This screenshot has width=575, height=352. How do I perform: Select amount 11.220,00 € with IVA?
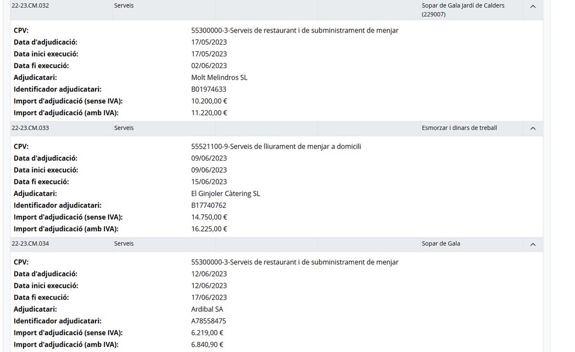[x=209, y=113]
